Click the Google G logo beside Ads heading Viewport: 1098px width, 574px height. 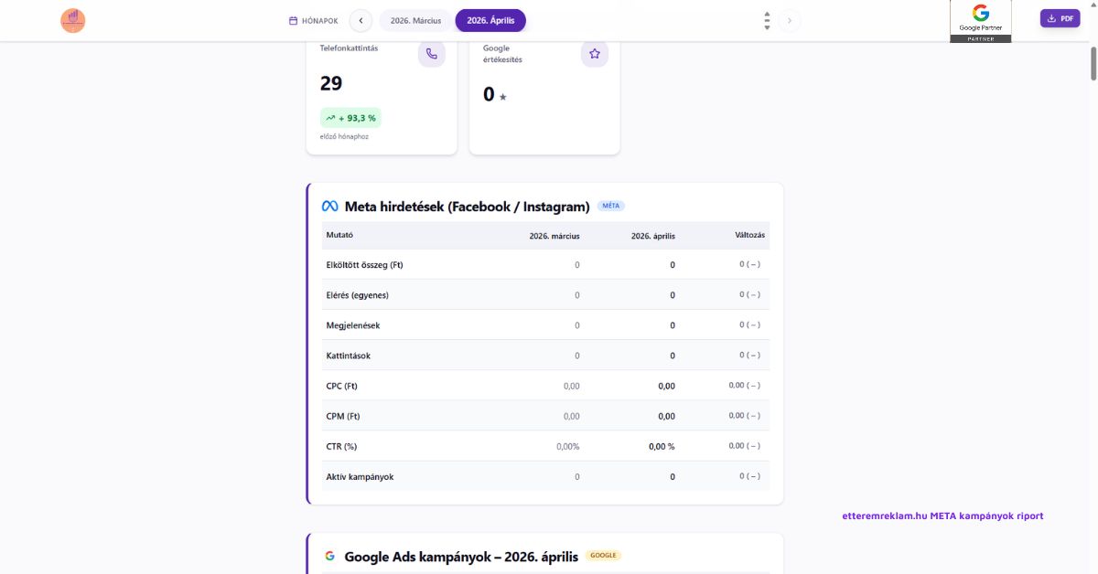[x=329, y=556]
